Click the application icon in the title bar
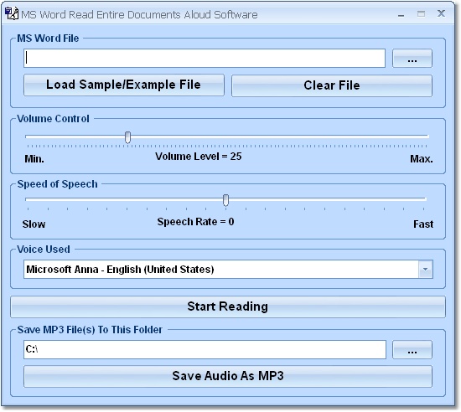 (12, 13)
